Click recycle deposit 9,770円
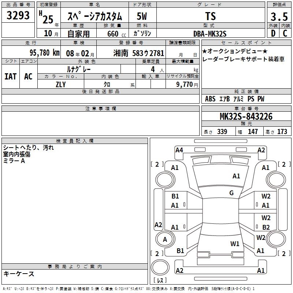The width and height of the screenshot is (293, 293). [187, 85]
